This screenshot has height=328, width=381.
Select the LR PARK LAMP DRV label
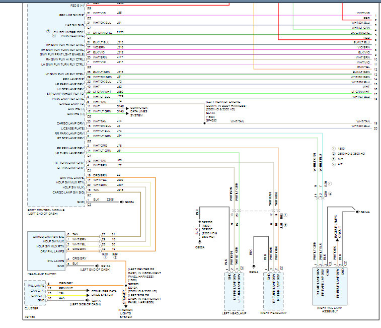pyautogui.click(x=69, y=84)
